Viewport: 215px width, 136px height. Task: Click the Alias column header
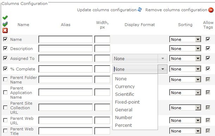[x=65, y=25]
